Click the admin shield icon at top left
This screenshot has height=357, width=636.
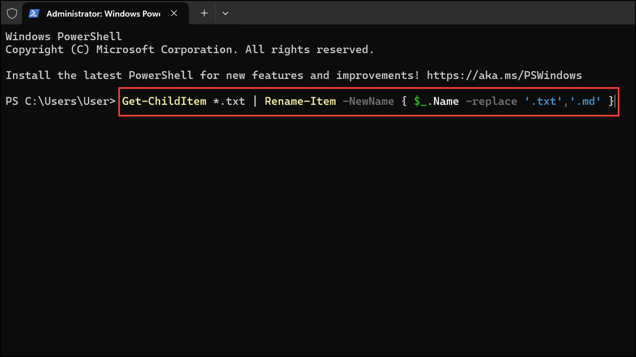pyautogui.click(x=12, y=13)
